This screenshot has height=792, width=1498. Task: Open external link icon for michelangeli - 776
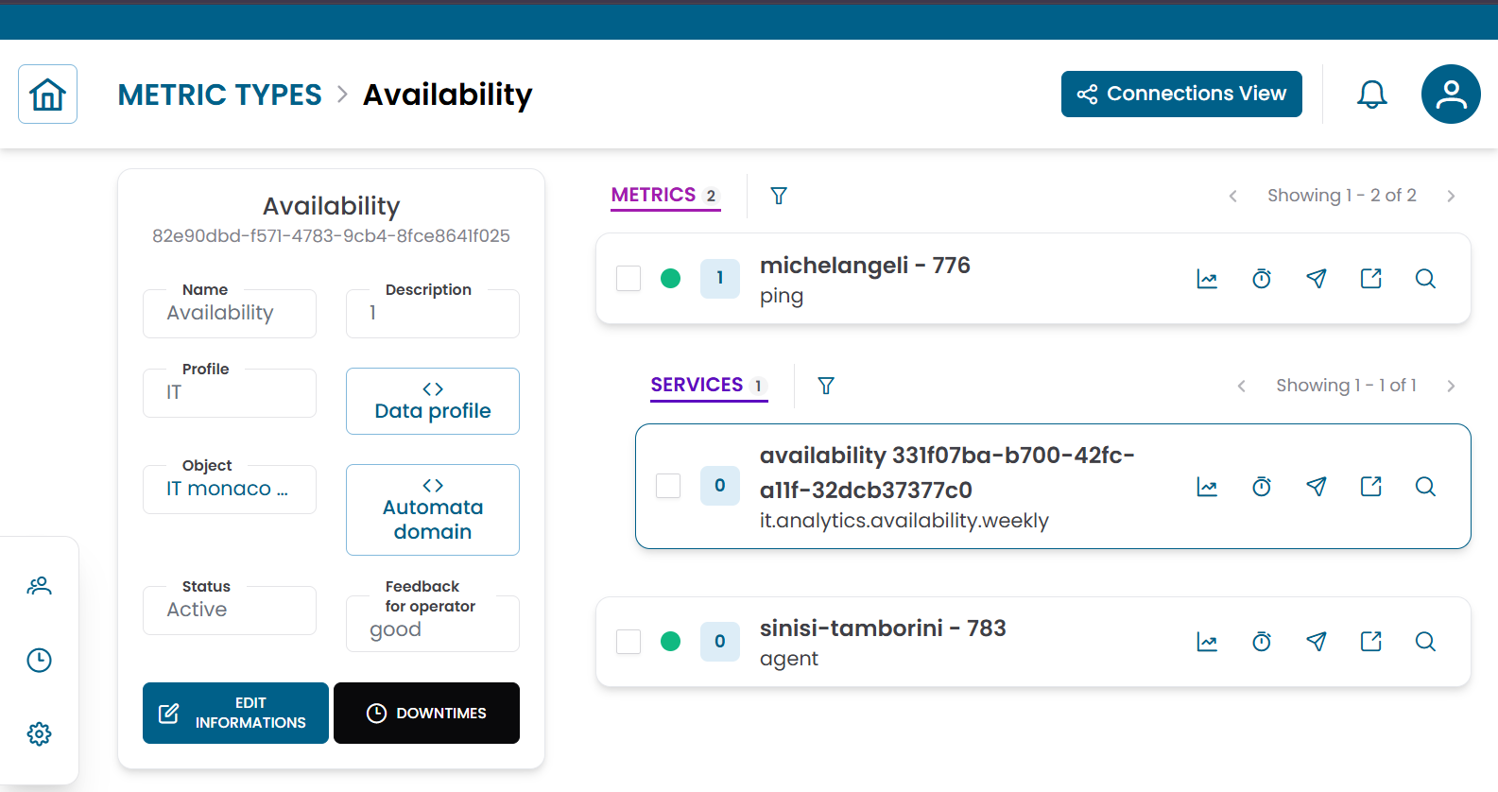pos(1370,279)
